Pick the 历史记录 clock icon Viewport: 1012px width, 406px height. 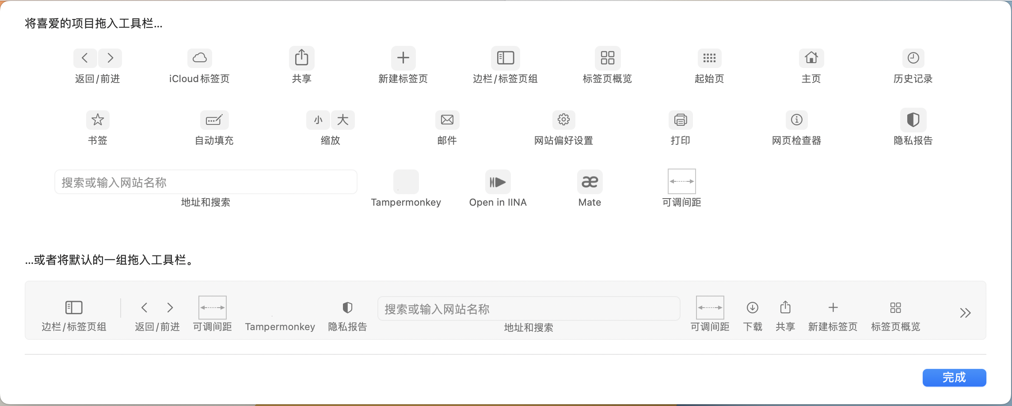913,58
